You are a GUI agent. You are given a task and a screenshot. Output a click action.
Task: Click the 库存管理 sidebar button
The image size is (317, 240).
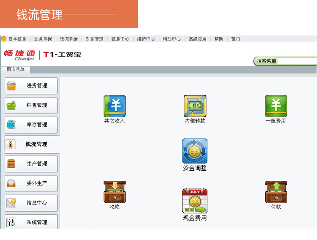[31, 125]
